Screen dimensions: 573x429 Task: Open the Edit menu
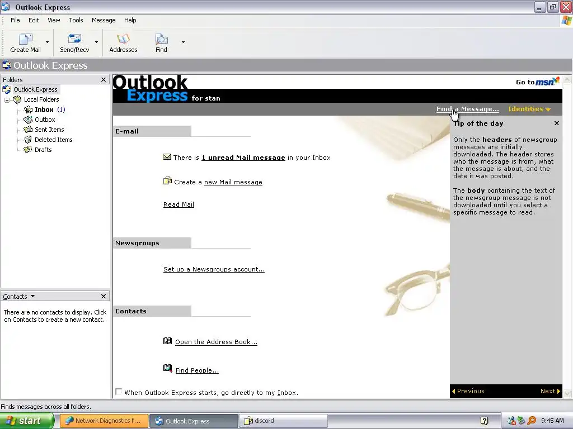(x=34, y=20)
